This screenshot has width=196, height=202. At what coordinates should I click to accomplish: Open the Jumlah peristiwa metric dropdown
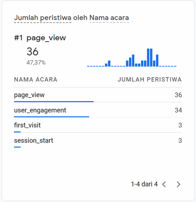(x=43, y=18)
